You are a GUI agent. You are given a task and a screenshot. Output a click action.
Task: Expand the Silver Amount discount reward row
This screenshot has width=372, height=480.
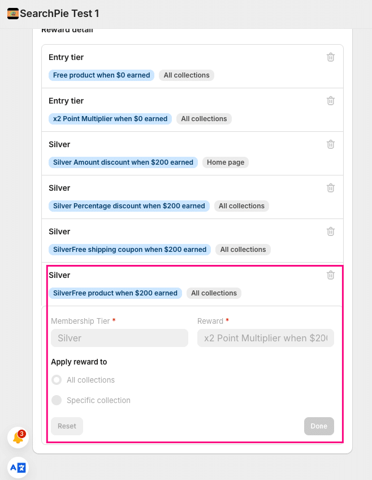click(x=170, y=145)
